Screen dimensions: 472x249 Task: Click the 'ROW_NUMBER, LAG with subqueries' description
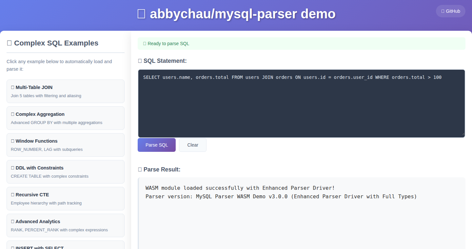47,150
